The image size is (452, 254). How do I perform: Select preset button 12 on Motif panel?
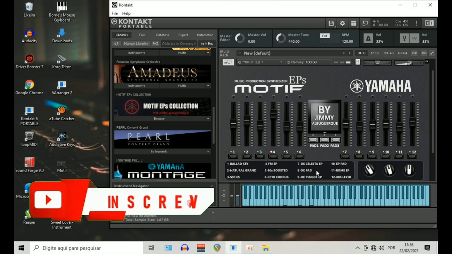pyautogui.click(x=412, y=156)
